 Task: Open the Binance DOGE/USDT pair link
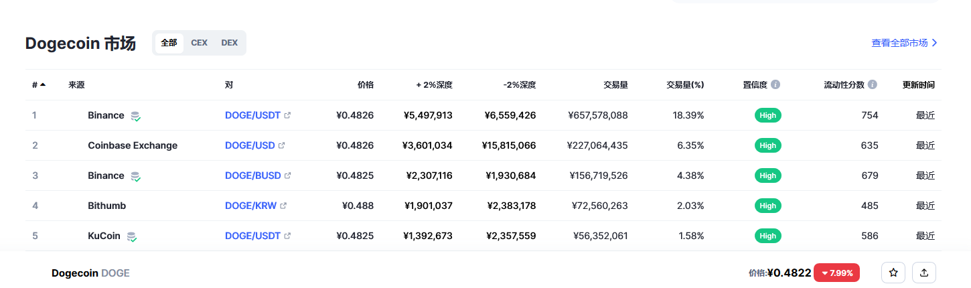click(x=252, y=115)
